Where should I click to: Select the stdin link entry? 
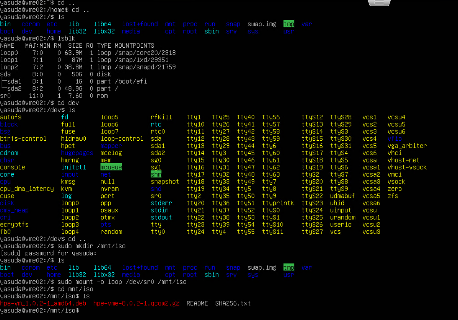click(159, 210)
